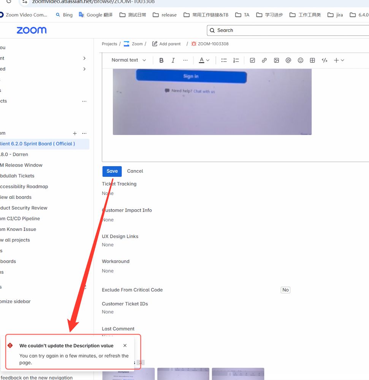Open Zoom CI/CD Pipeline project
The height and width of the screenshot is (380, 369).
[20, 218]
